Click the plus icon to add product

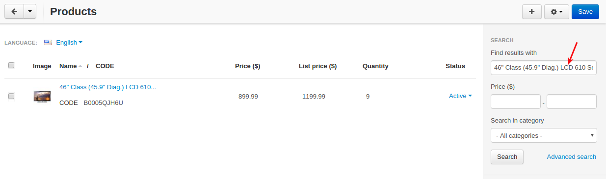pyautogui.click(x=531, y=12)
